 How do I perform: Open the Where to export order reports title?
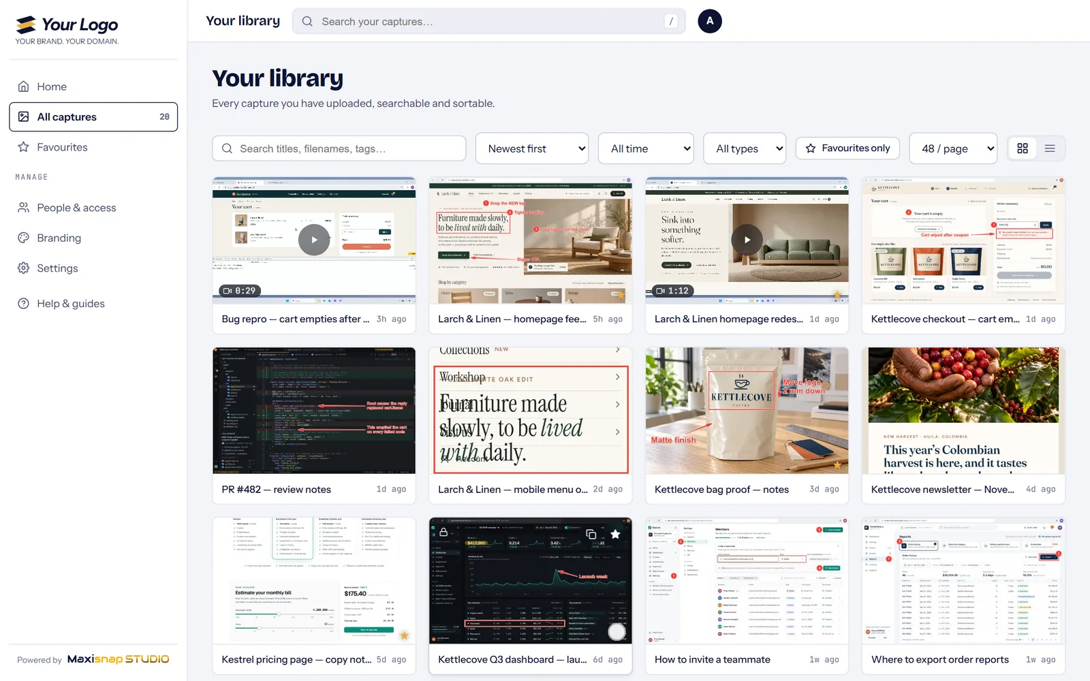tap(940, 659)
